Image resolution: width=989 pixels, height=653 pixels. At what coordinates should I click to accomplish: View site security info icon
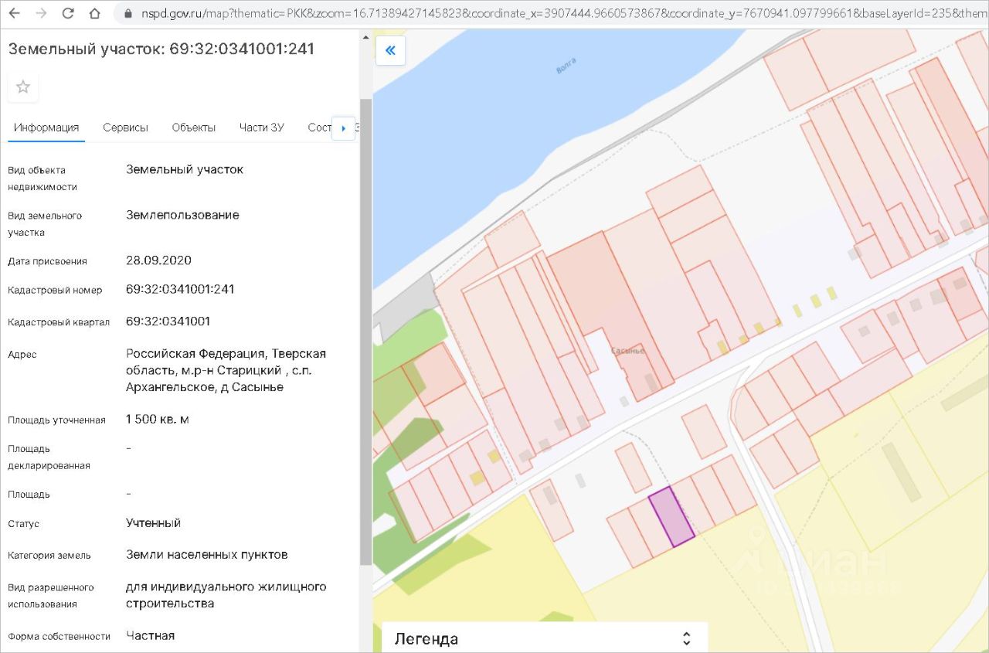tap(127, 14)
